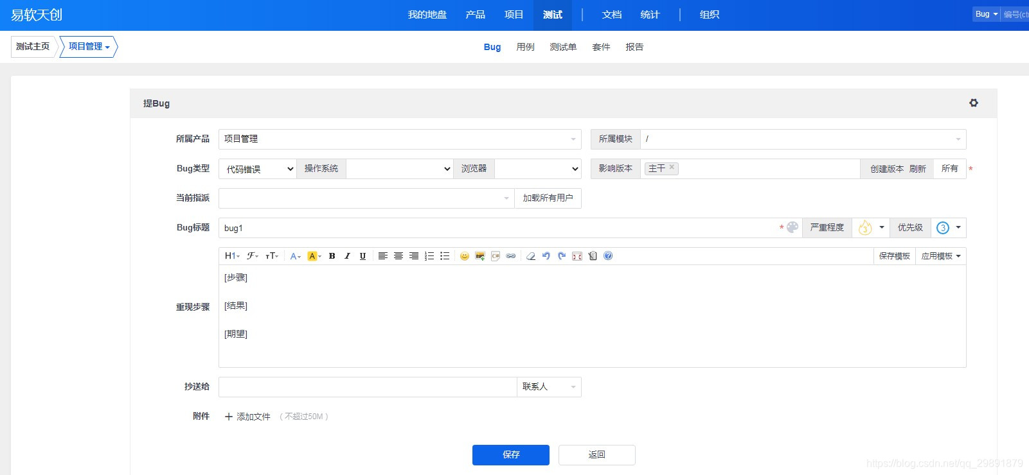Viewport: 1029px width, 475px height.
Task: Pick a title color with palette icon
Action: coord(792,227)
